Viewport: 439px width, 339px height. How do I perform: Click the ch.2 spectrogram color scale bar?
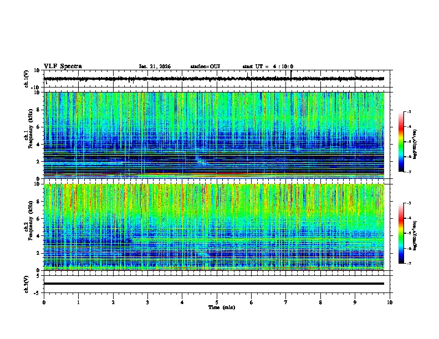(401, 233)
